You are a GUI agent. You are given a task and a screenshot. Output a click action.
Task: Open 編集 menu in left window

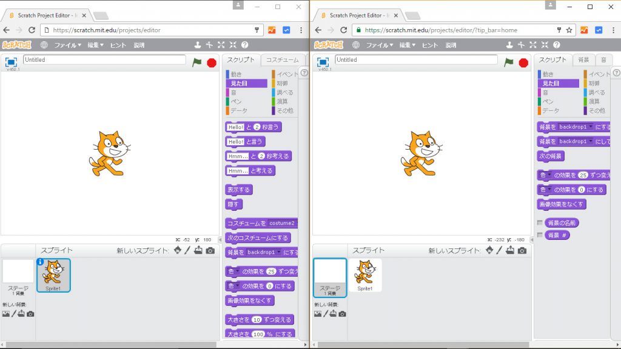click(95, 45)
